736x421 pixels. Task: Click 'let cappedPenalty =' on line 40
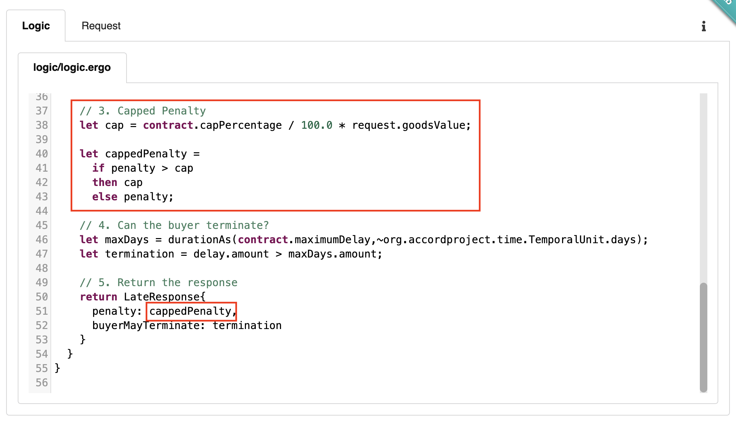139,154
